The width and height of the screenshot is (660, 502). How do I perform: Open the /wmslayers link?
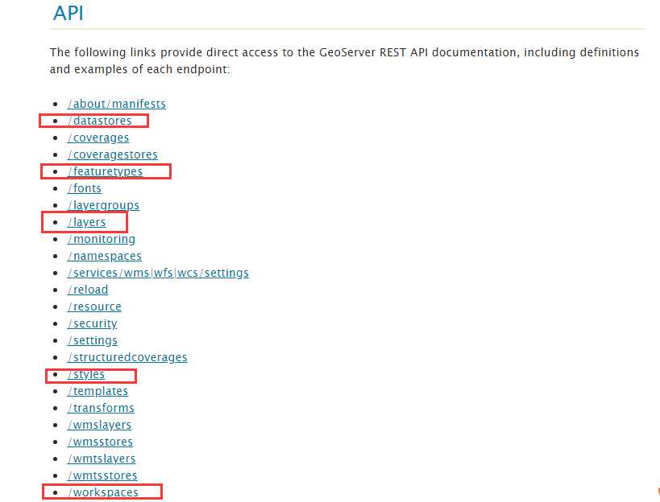99,425
